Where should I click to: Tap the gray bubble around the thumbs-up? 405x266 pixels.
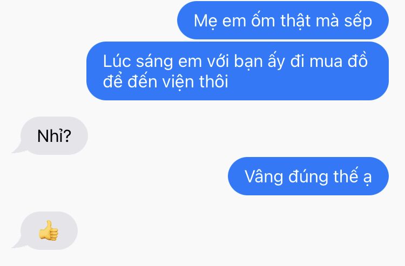49,230
